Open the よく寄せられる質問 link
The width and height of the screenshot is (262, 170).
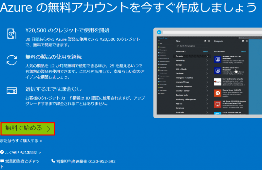click(x=23, y=153)
